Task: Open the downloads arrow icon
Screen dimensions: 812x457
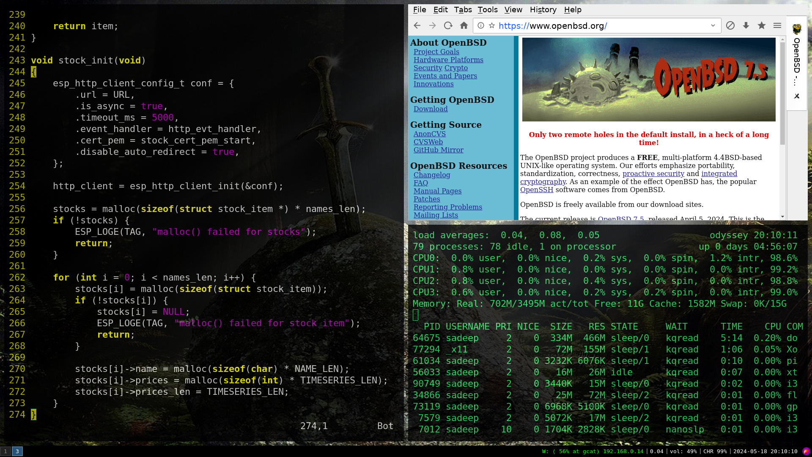Action: pos(746,26)
